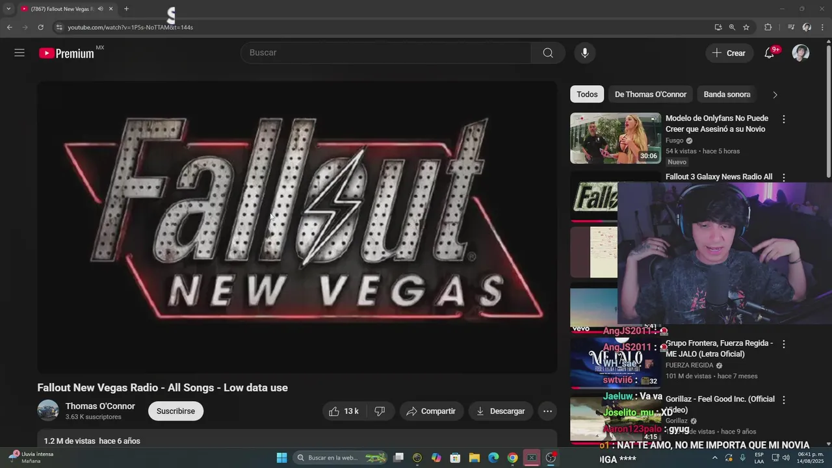Select the Todos filter chip
The height and width of the screenshot is (468, 832).
[x=587, y=94]
